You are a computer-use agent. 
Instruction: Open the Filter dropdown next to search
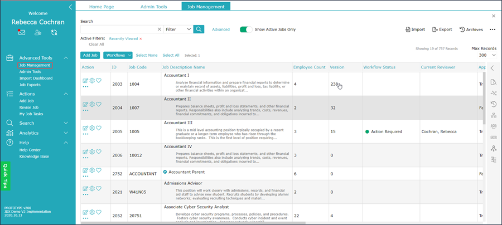pos(178,30)
